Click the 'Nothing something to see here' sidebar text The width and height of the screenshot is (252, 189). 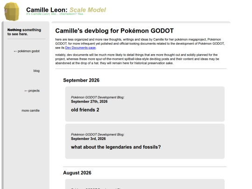(x=24, y=32)
